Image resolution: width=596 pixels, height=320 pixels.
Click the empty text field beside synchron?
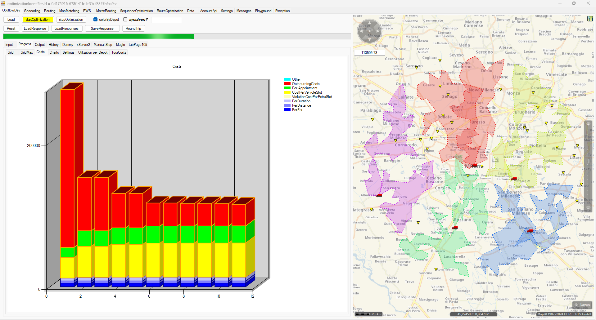[x=166, y=20]
